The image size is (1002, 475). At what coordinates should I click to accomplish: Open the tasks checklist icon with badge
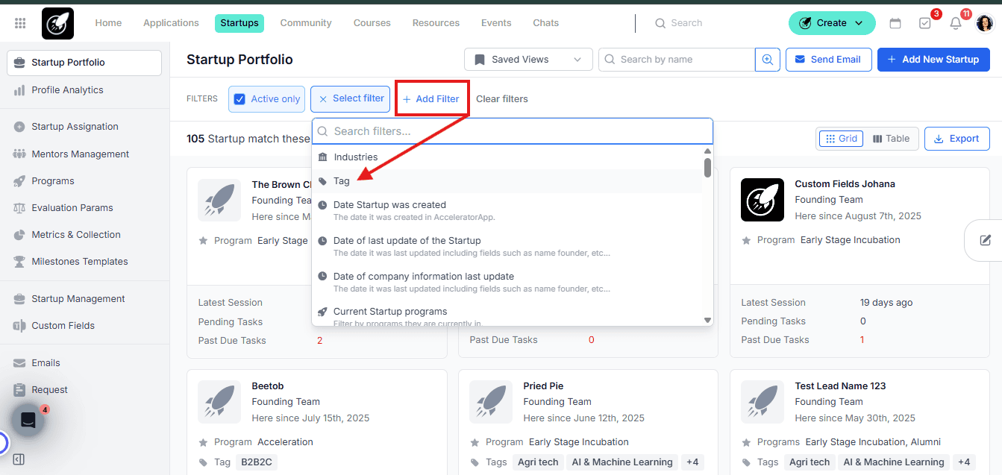[925, 23]
